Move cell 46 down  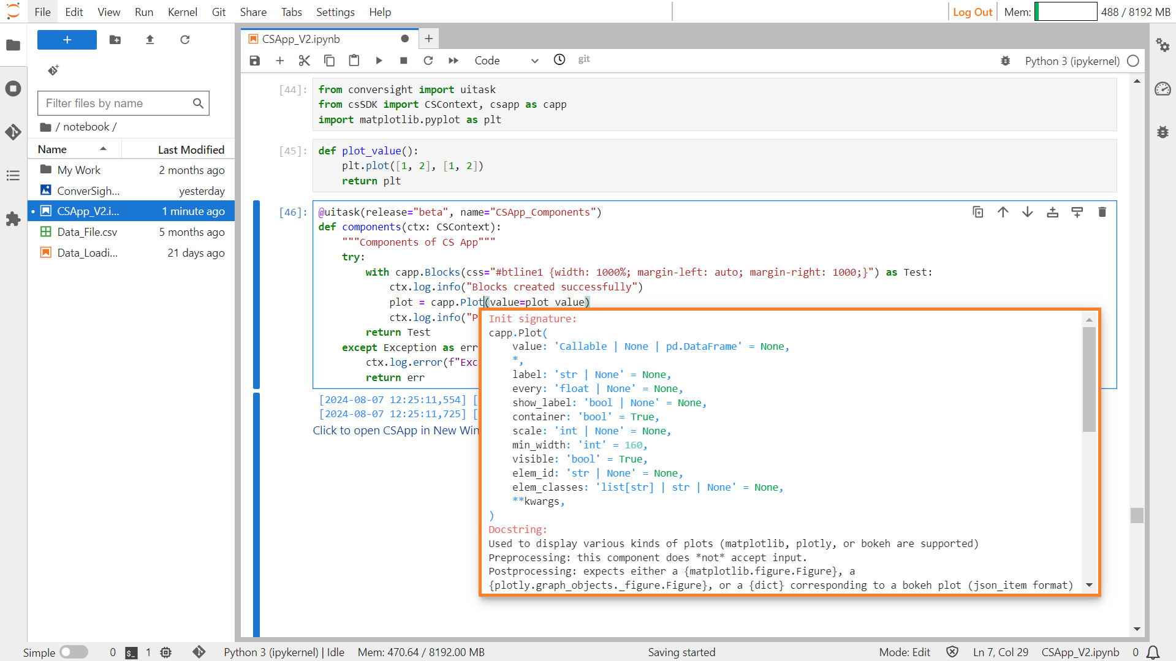[1027, 212]
